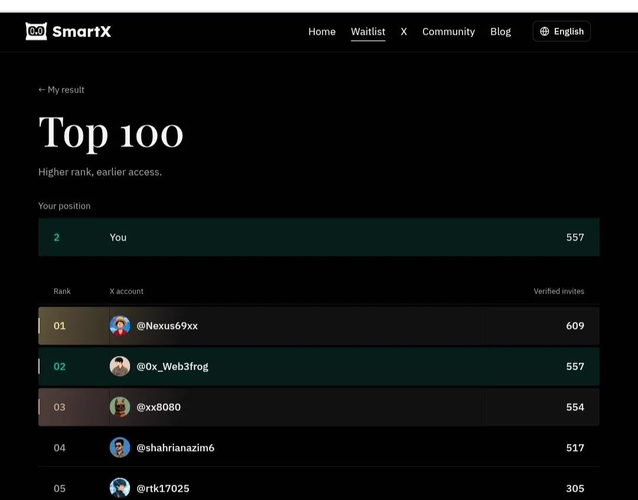Click the @rtk17025 account name
638x500 pixels.
(x=163, y=488)
